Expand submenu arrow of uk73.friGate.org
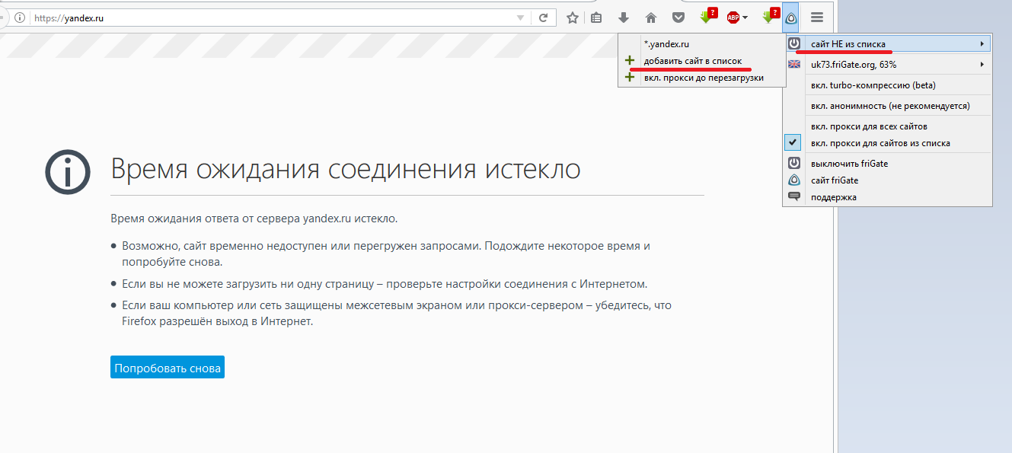 coord(982,65)
